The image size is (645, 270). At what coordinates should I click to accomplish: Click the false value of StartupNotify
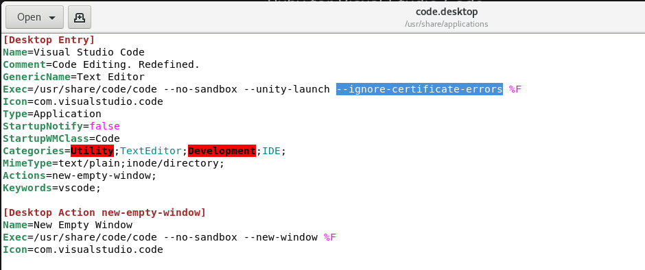104,126
